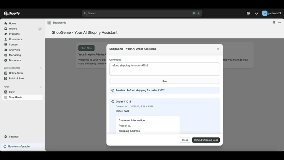The height and width of the screenshot is (160, 284).
Task: Click the Command text box
Action: 164,69
